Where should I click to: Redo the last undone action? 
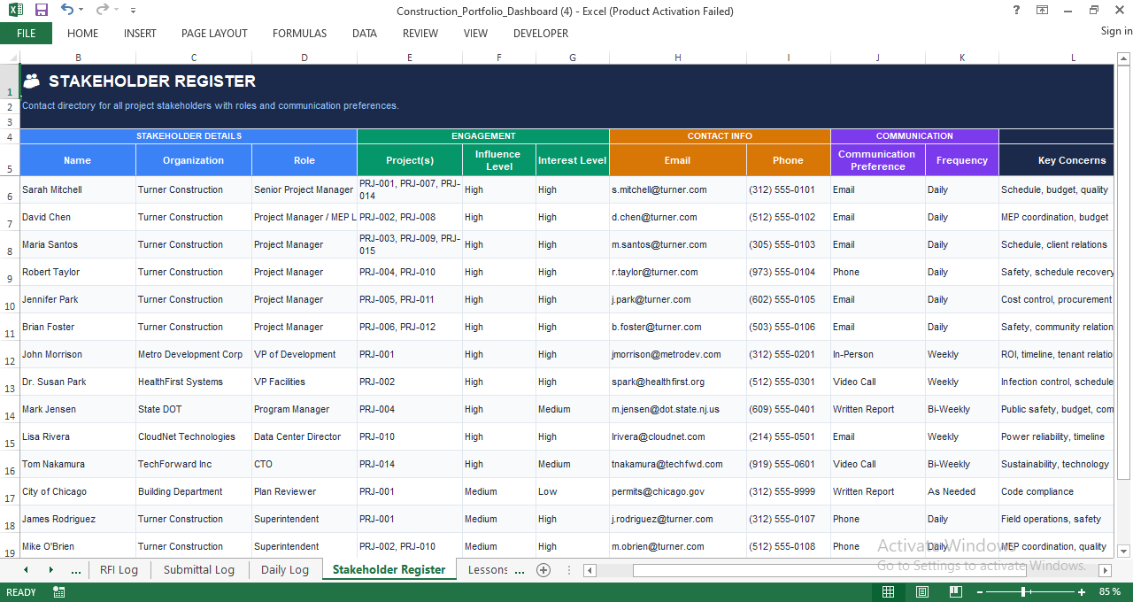(102, 11)
